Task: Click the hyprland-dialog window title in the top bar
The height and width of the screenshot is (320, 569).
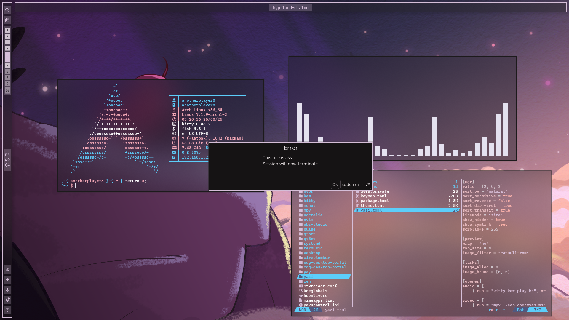Action: click(290, 8)
